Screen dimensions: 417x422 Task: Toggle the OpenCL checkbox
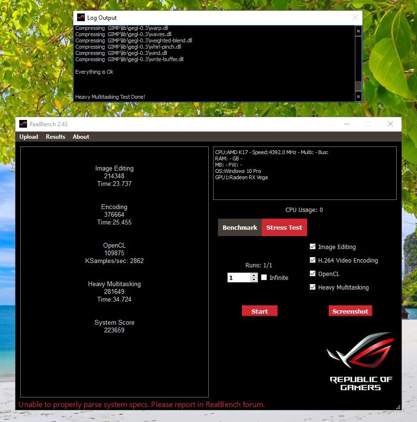(312, 274)
